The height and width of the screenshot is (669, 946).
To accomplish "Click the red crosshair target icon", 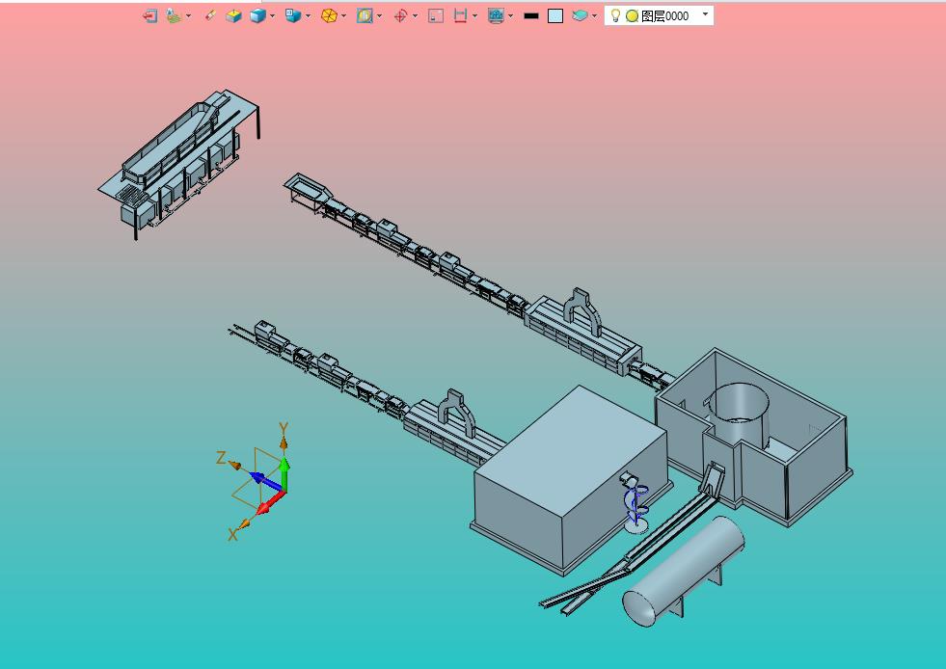I will pyautogui.click(x=400, y=16).
